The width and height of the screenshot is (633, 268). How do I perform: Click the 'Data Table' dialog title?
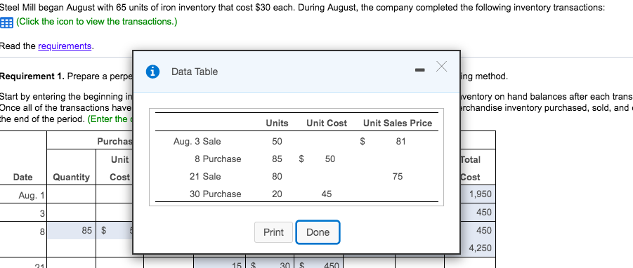point(195,72)
